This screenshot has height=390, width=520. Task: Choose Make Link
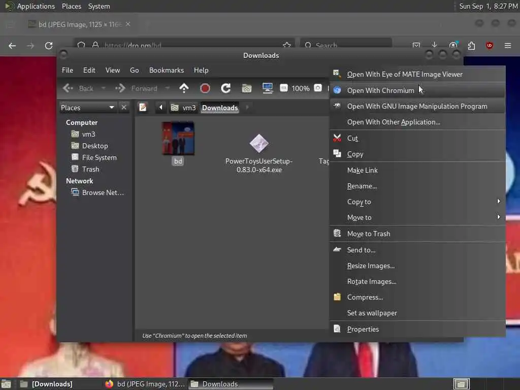pos(417,170)
